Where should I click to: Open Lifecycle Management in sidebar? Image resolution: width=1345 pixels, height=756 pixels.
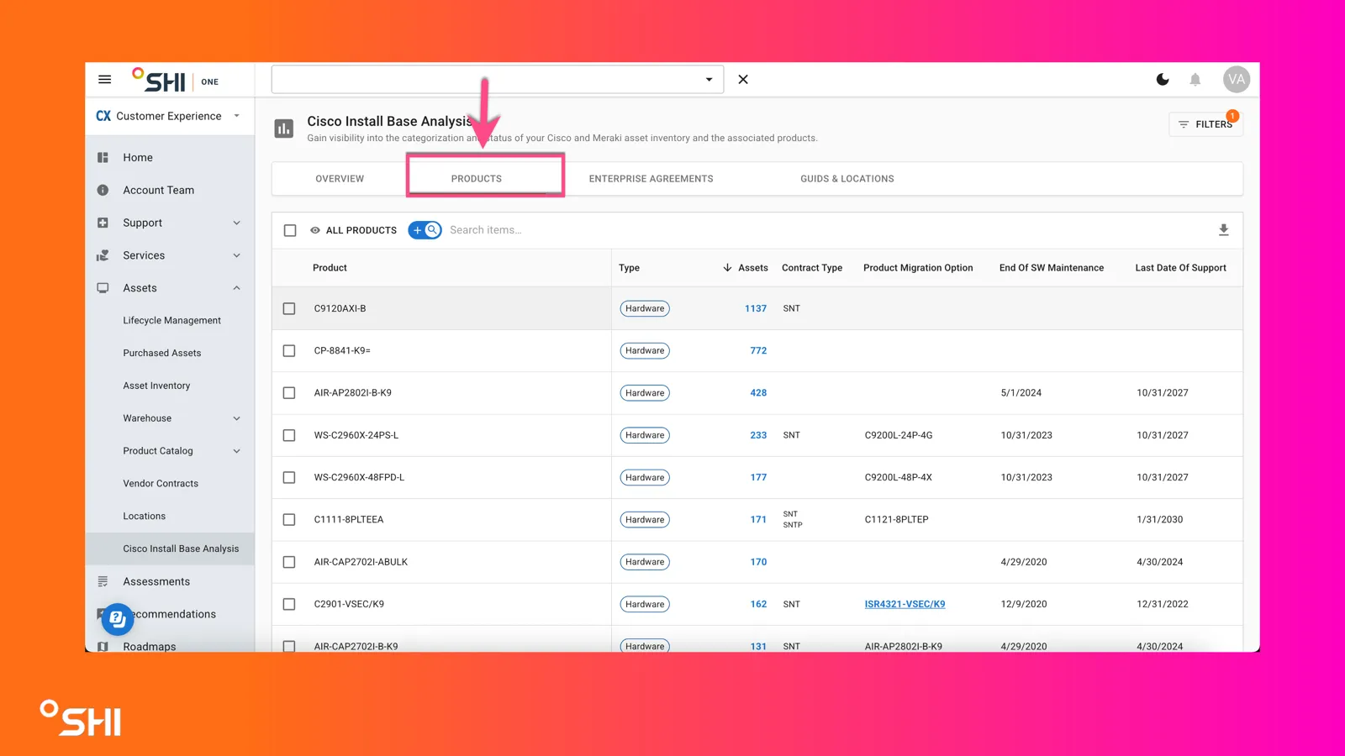click(x=171, y=321)
